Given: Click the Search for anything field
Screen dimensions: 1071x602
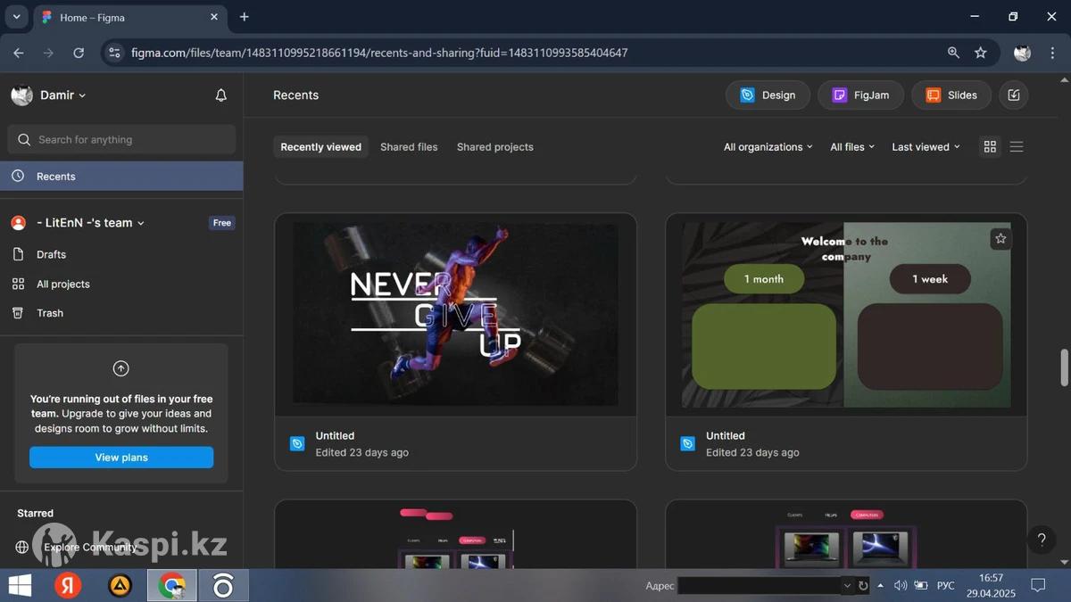Looking at the screenshot, I should pos(121,139).
